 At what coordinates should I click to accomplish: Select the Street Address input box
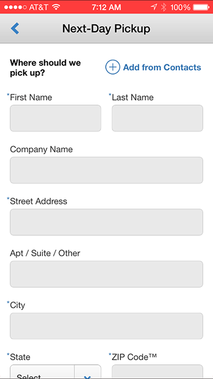[107, 222]
